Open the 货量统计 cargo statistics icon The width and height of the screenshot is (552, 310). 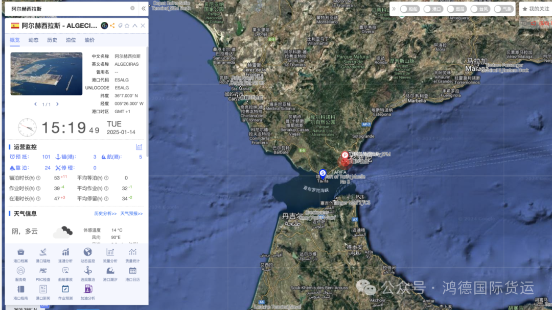(132, 252)
